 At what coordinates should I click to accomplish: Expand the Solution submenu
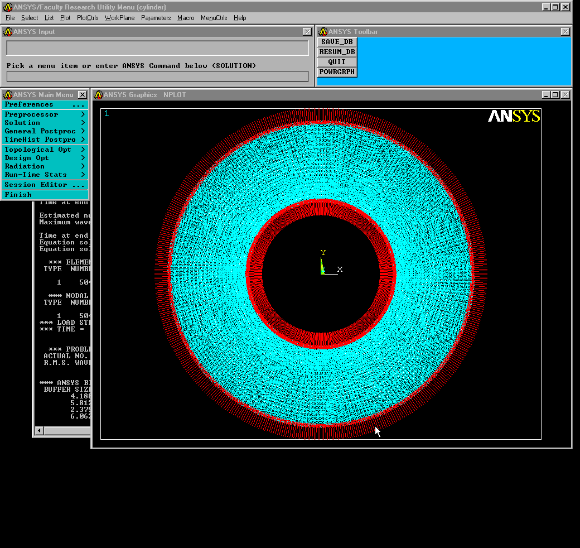click(x=45, y=123)
